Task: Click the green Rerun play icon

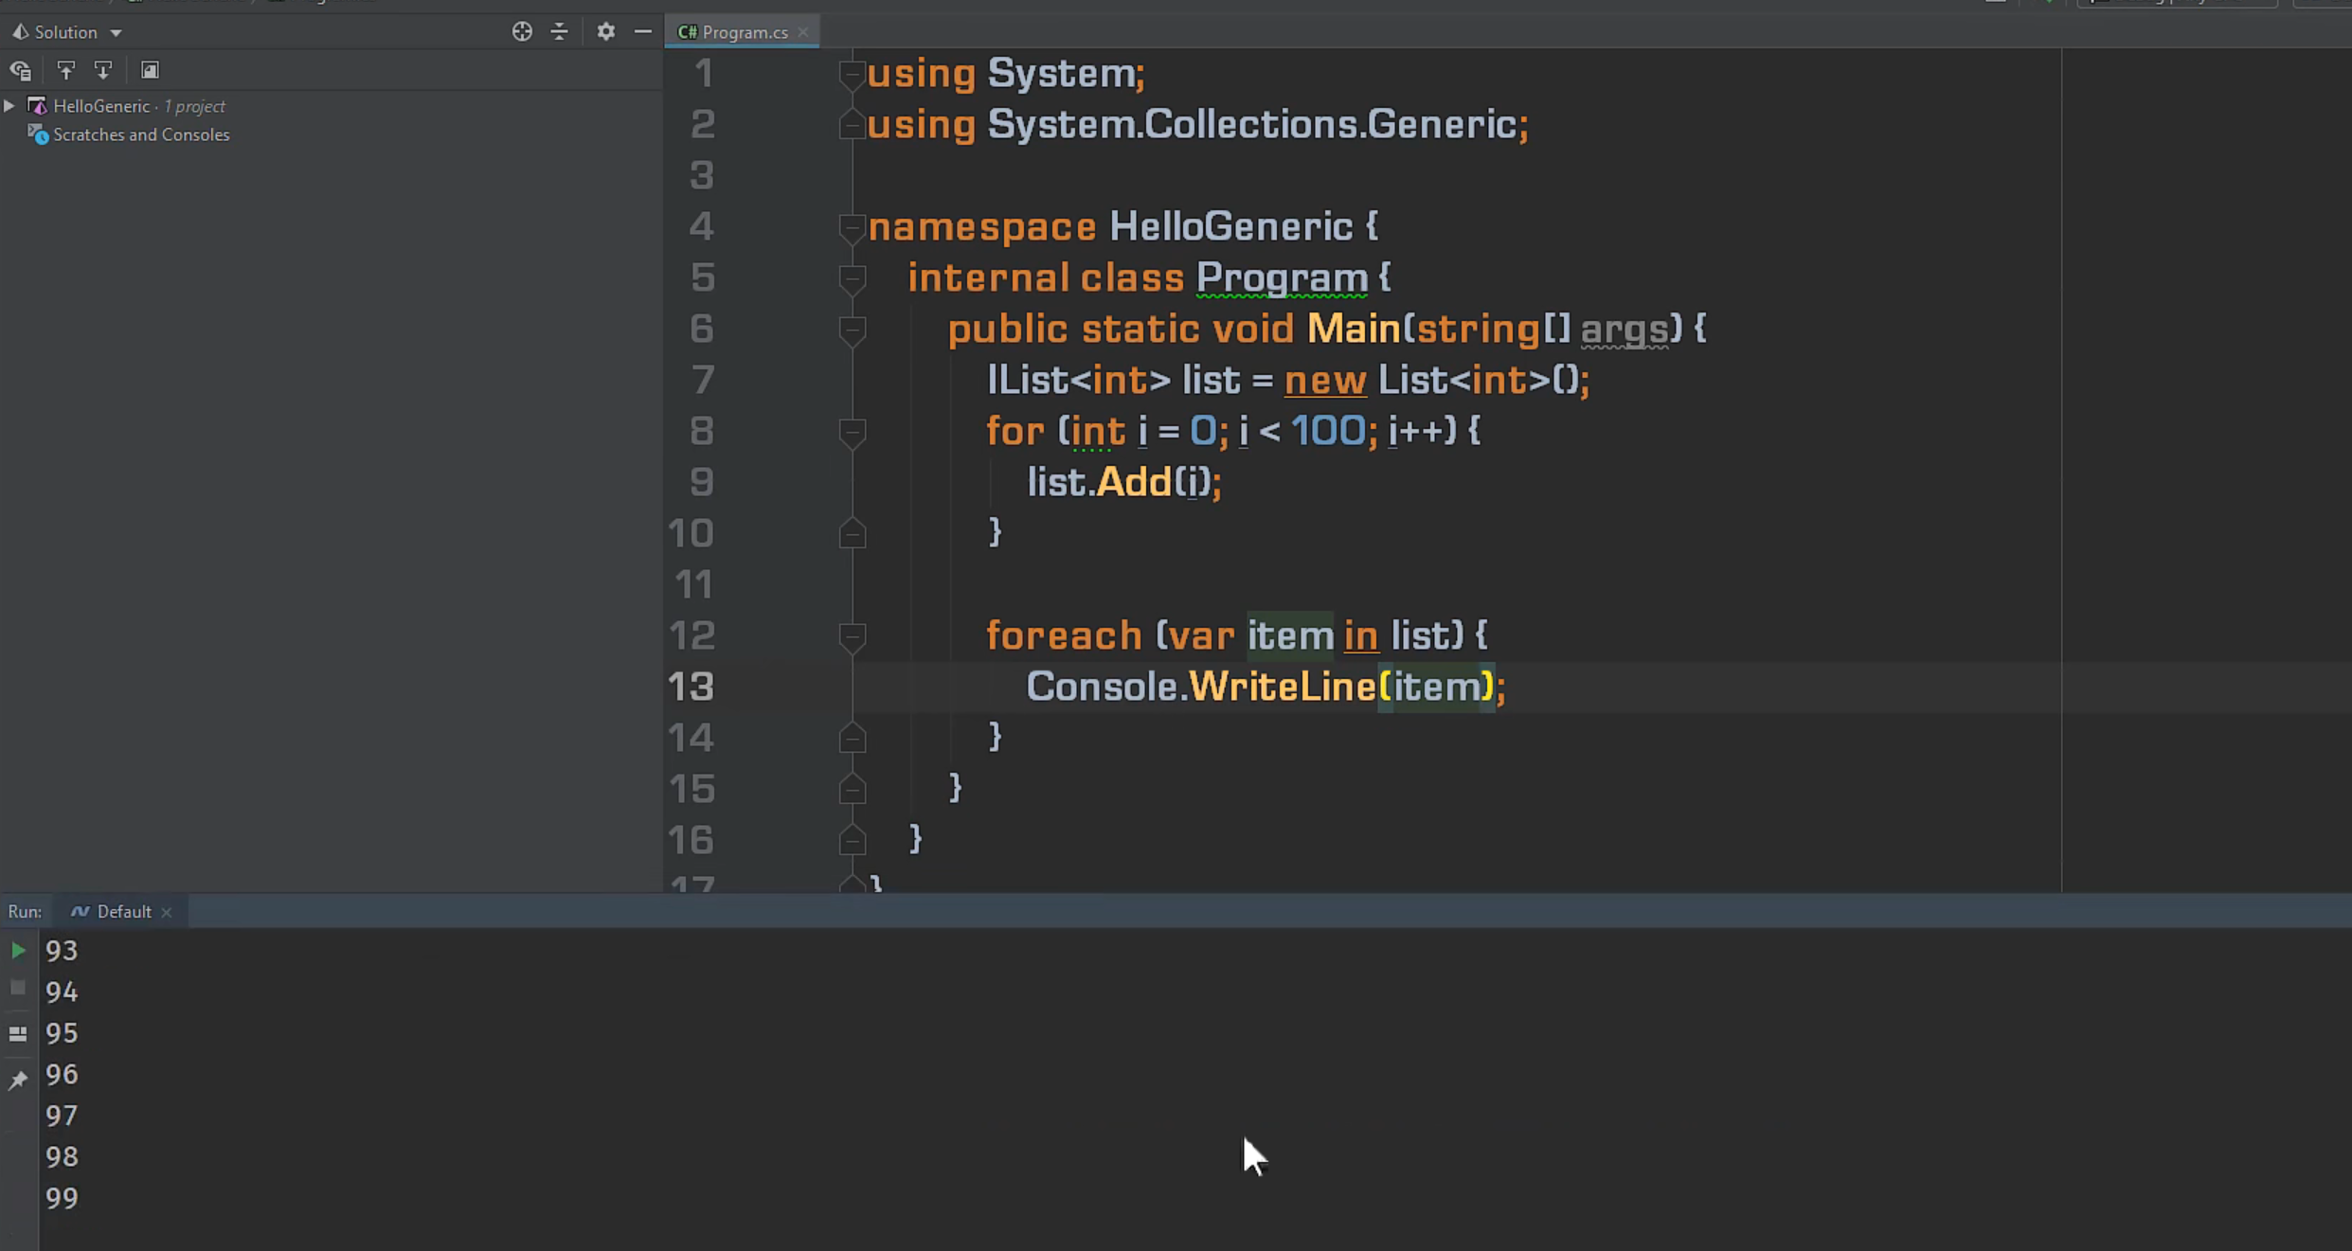Action: point(18,950)
